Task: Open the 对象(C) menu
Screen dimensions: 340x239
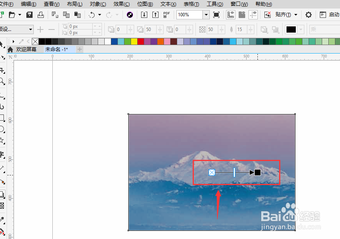Action: (x=98, y=4)
